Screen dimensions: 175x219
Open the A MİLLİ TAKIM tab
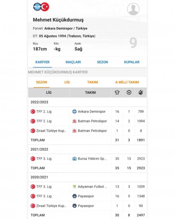click(127, 82)
